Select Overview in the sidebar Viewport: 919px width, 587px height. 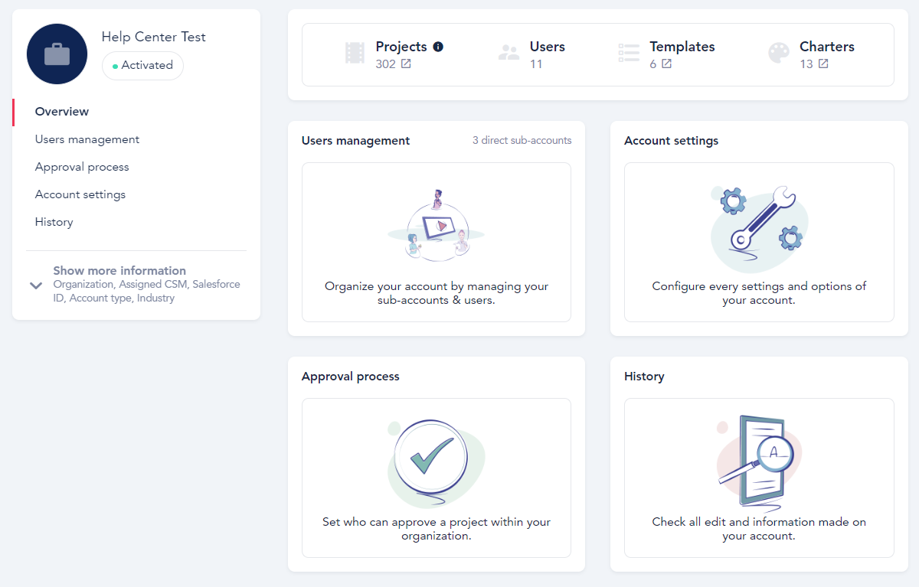click(62, 112)
